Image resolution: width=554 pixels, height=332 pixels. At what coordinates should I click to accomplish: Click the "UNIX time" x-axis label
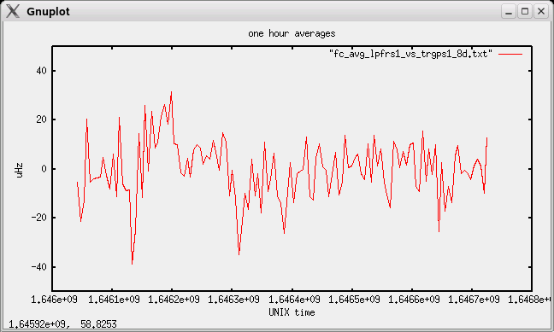pos(292,312)
